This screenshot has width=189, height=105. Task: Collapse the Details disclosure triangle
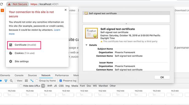[x=86, y=45]
